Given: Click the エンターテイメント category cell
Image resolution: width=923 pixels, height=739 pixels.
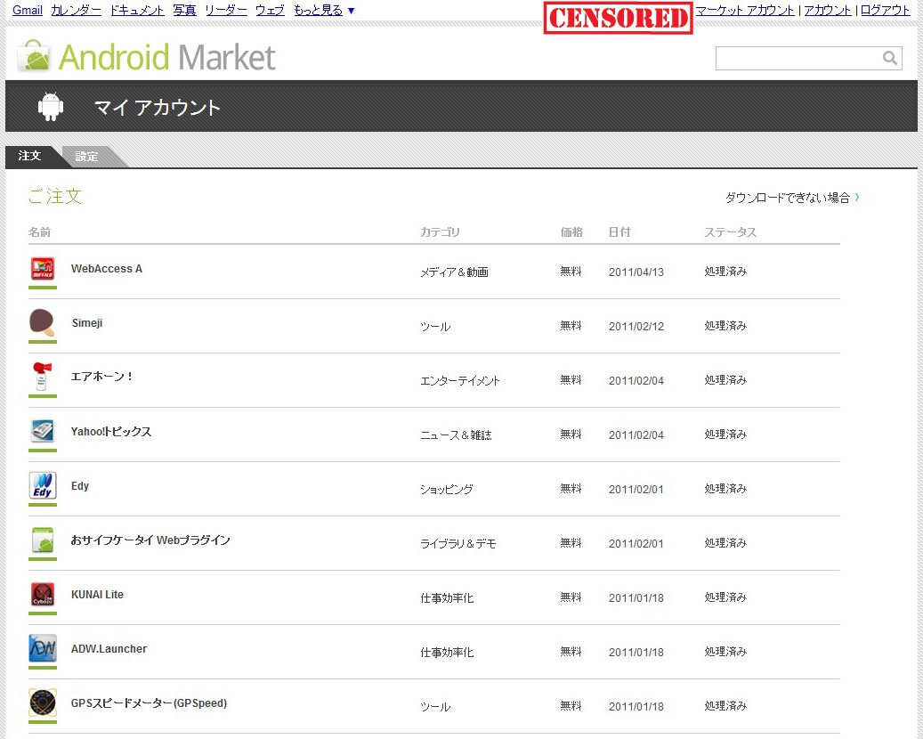Looking at the screenshot, I should [x=460, y=380].
